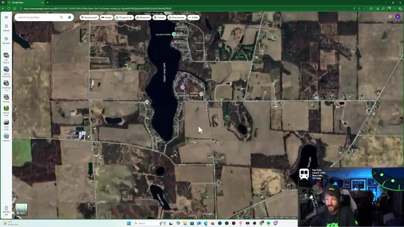Filter map by Hotels

[106, 17]
